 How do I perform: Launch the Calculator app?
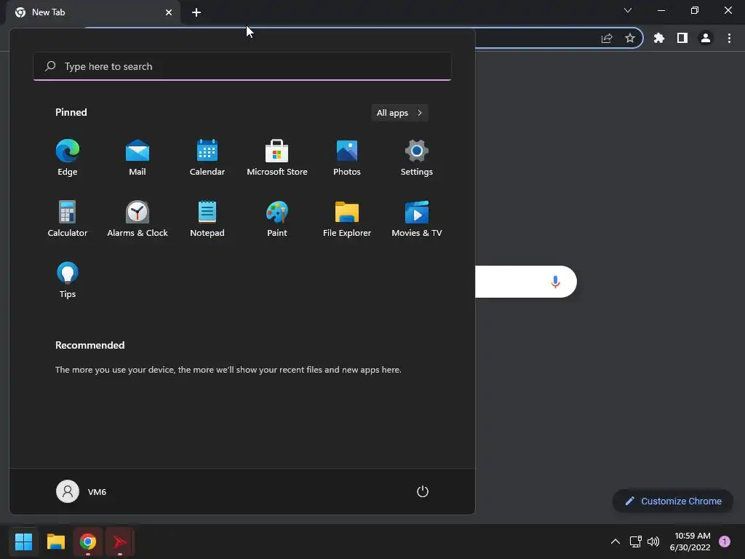tap(68, 218)
